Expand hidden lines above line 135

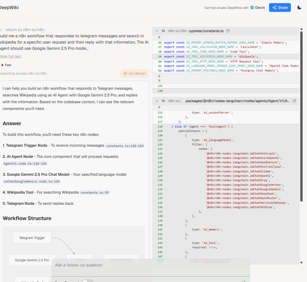tap(159, 80)
